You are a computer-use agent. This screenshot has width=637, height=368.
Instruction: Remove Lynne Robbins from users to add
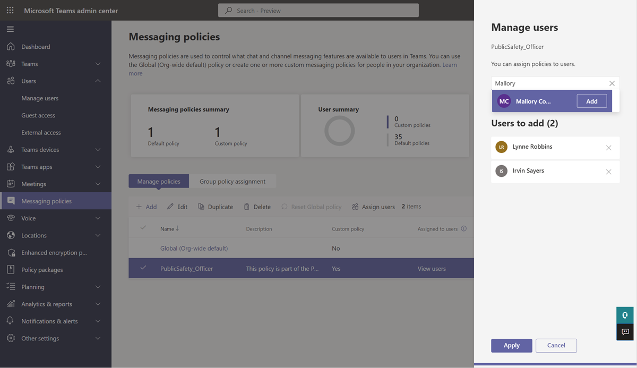pos(608,148)
